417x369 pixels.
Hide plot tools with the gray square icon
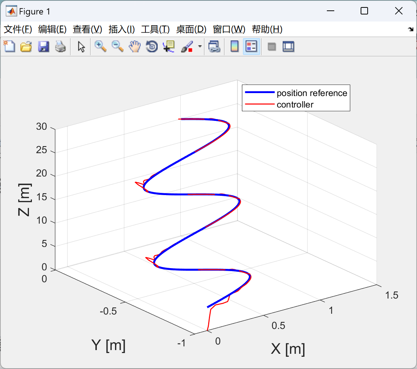point(272,47)
